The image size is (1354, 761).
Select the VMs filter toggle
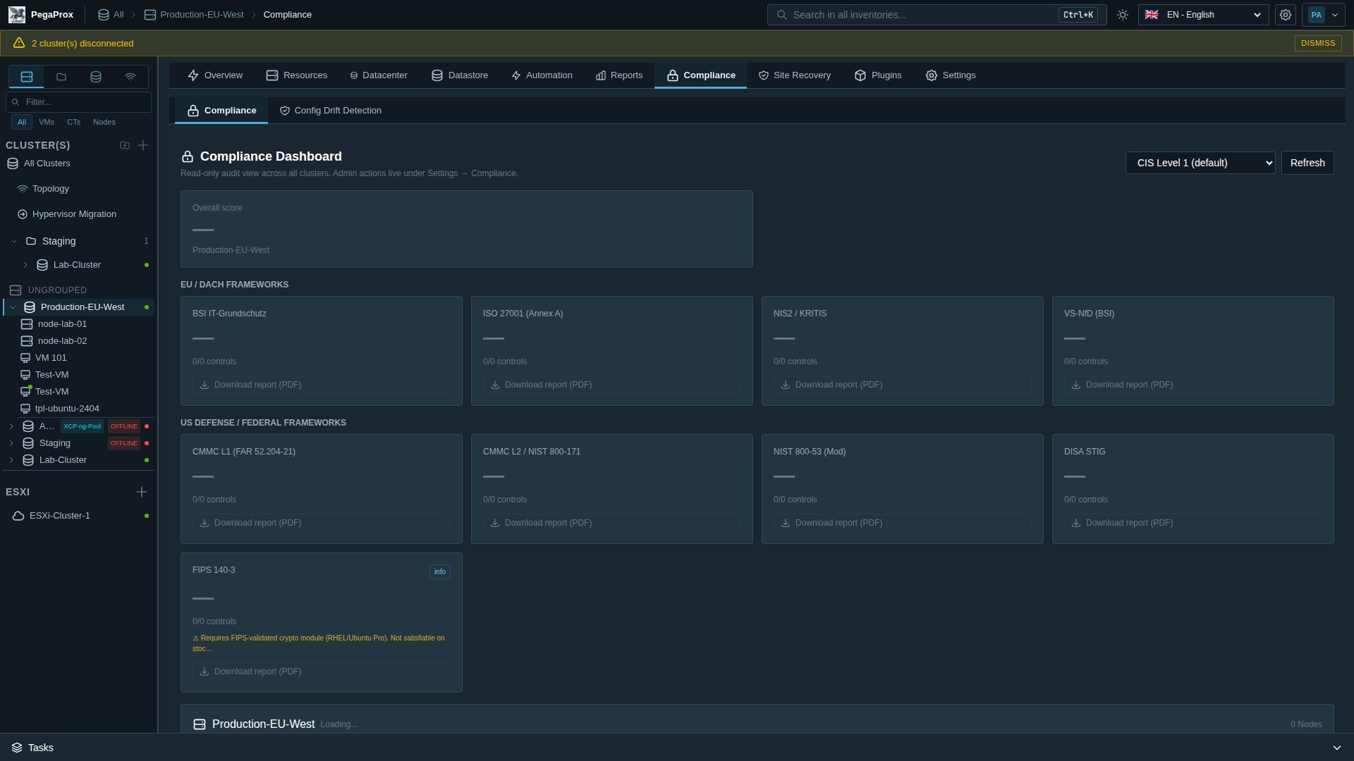(x=47, y=122)
